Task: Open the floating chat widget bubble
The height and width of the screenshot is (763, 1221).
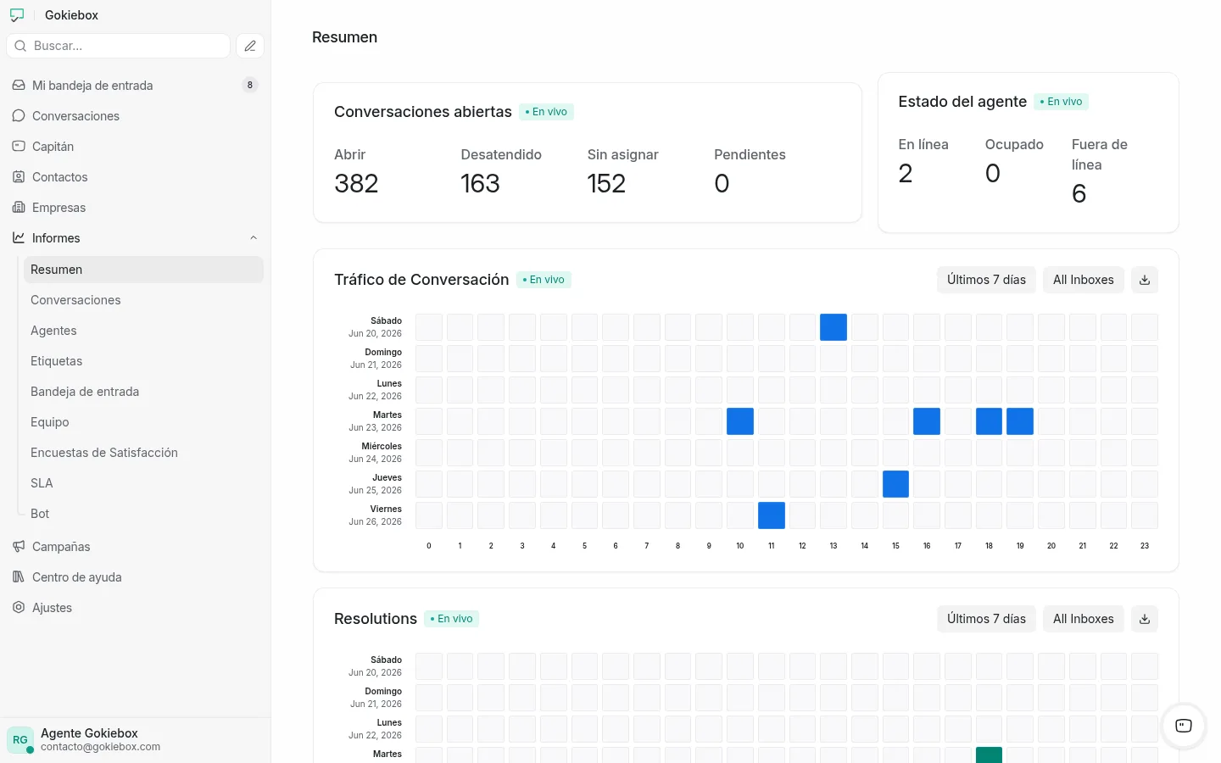Action: click(x=1184, y=726)
